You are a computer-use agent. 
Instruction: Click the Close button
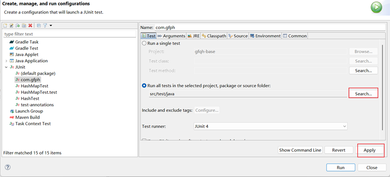tap(372, 168)
